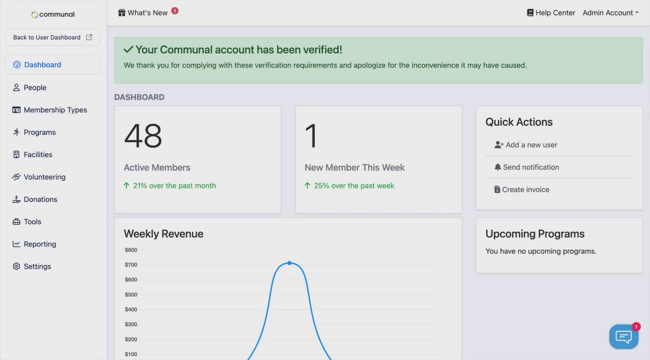Click the external-link icon on Back to User Dashboard
Viewport: 650px width, 360px height.
coord(89,37)
